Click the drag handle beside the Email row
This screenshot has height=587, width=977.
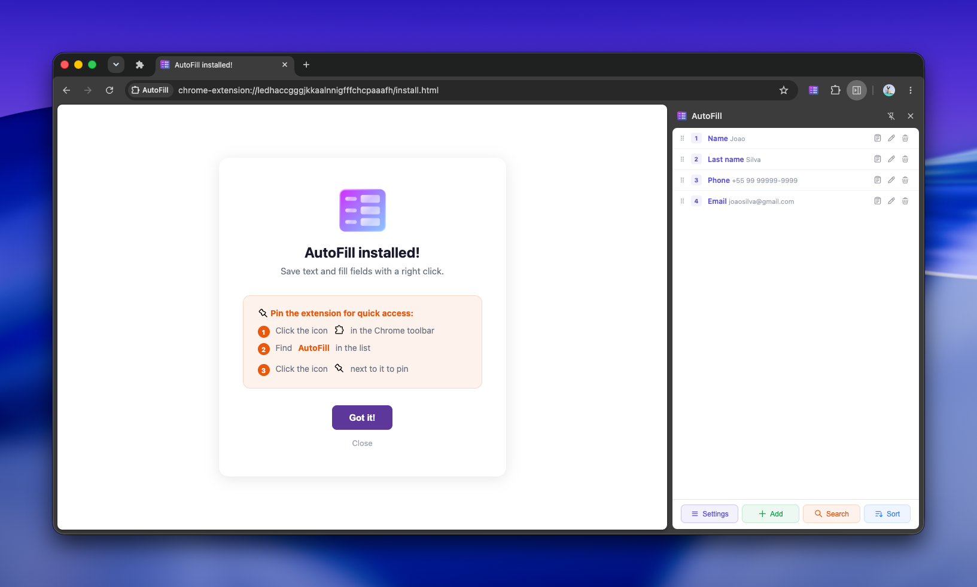tap(682, 201)
